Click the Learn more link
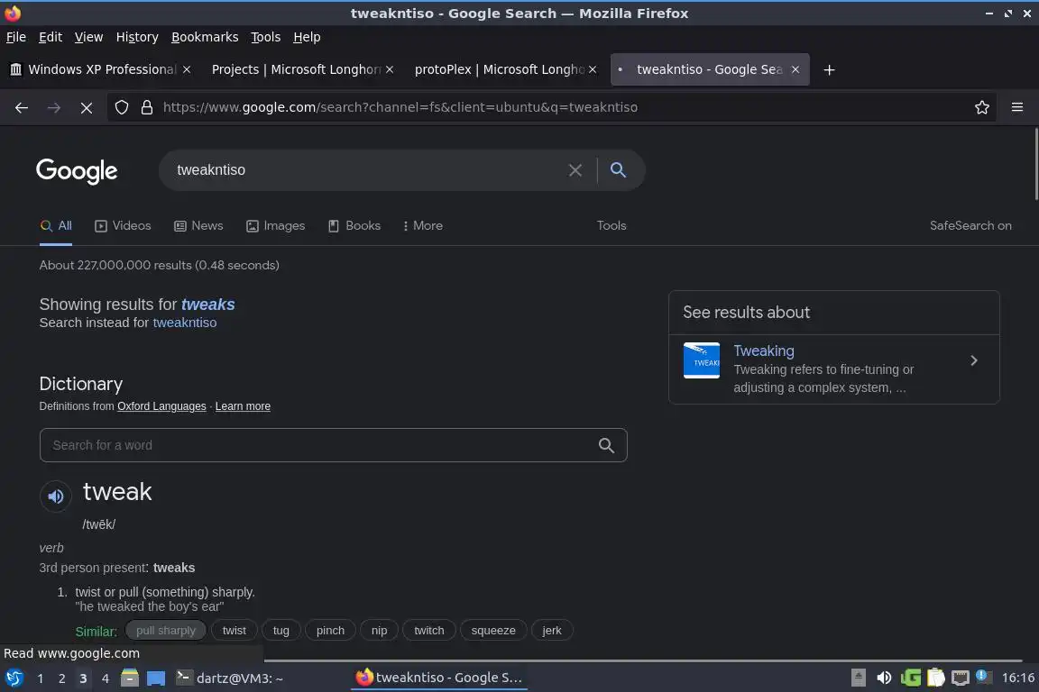The height and width of the screenshot is (692, 1039). (243, 406)
